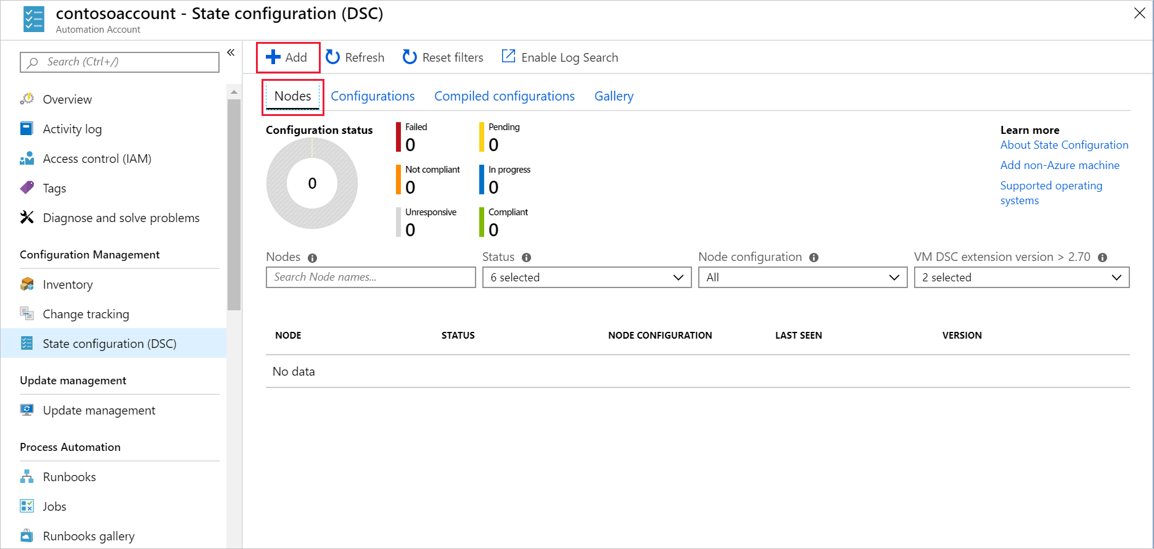Viewport: 1154px width, 549px height.
Task: Switch to the Configurations tab
Action: pos(373,96)
